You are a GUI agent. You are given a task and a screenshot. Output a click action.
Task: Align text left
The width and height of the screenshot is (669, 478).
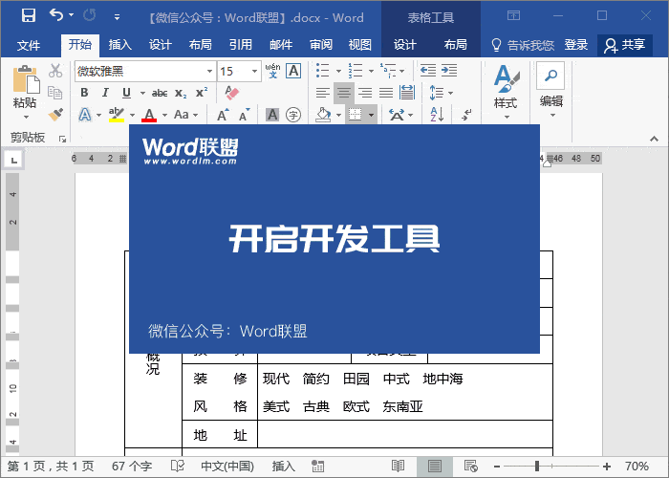(x=323, y=93)
